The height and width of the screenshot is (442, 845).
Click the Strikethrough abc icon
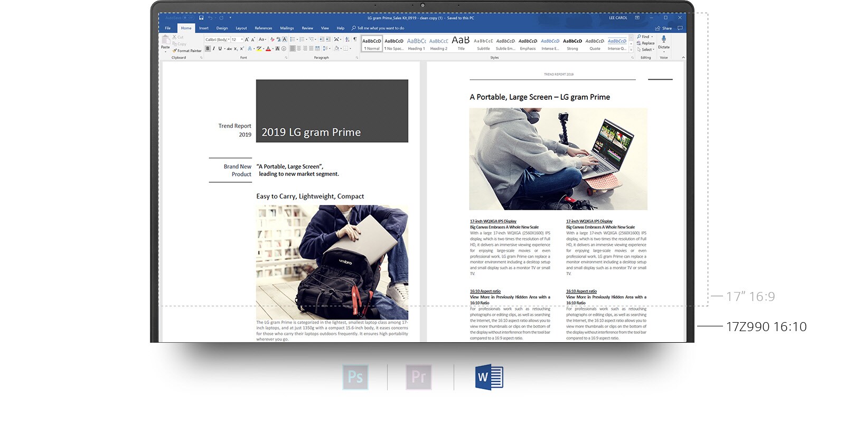(x=229, y=49)
